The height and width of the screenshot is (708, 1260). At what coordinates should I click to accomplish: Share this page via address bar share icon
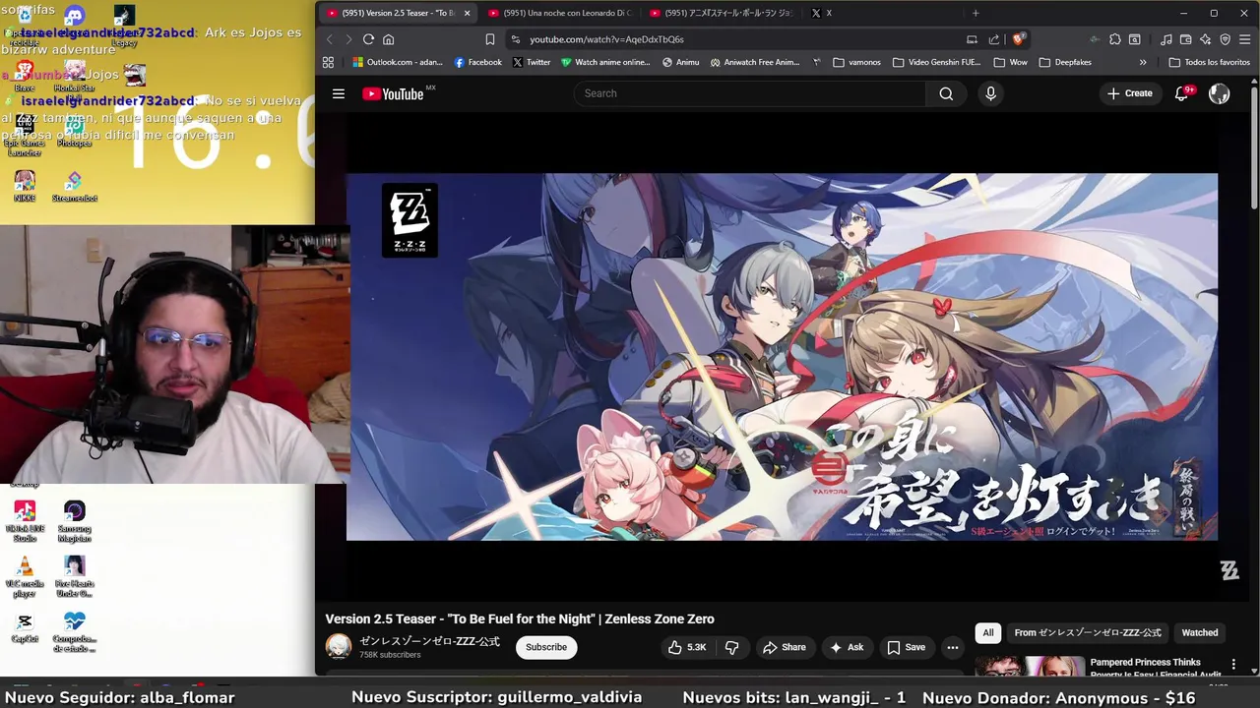(993, 39)
